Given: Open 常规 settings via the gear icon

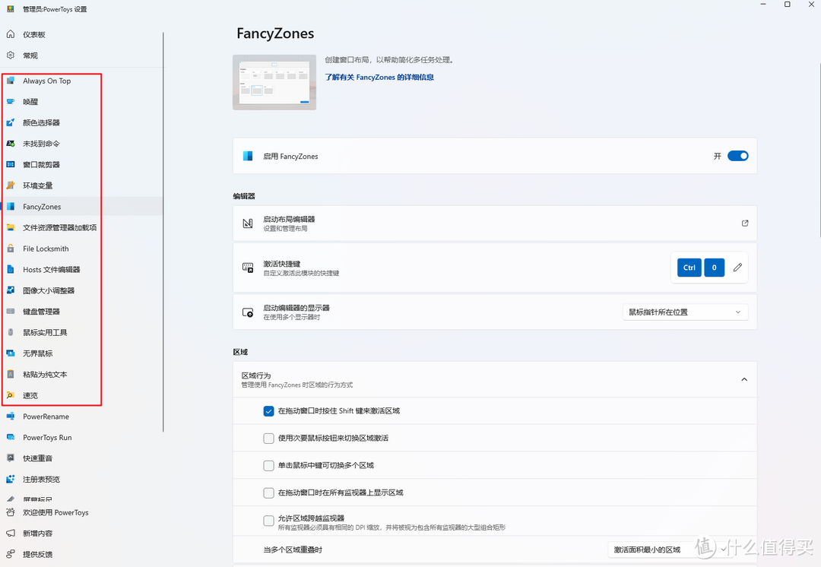Looking at the screenshot, I should (11, 55).
